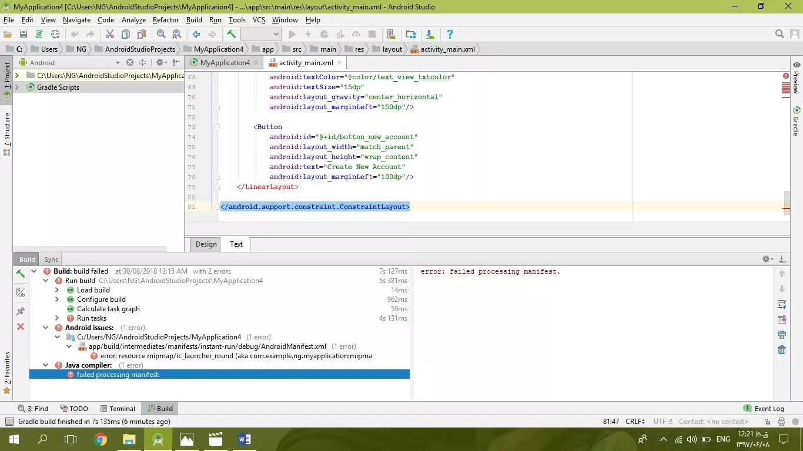The image size is (803, 451).
Task: Open the Gradle side panel
Action: click(x=796, y=121)
